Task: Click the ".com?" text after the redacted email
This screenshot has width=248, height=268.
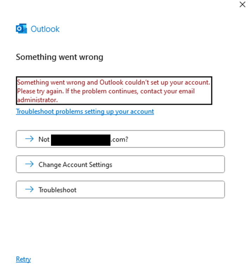Action: click(x=120, y=139)
